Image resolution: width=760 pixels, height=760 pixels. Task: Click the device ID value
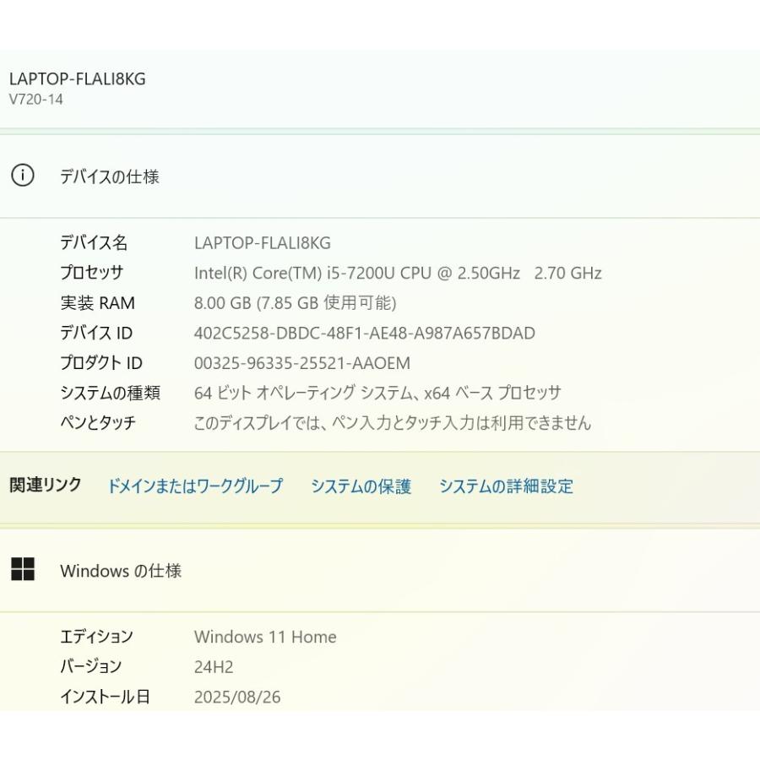(x=363, y=333)
